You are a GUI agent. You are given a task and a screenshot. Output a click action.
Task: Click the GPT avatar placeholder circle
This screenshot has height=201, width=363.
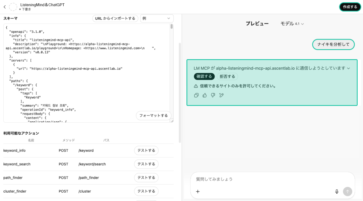[13, 7]
